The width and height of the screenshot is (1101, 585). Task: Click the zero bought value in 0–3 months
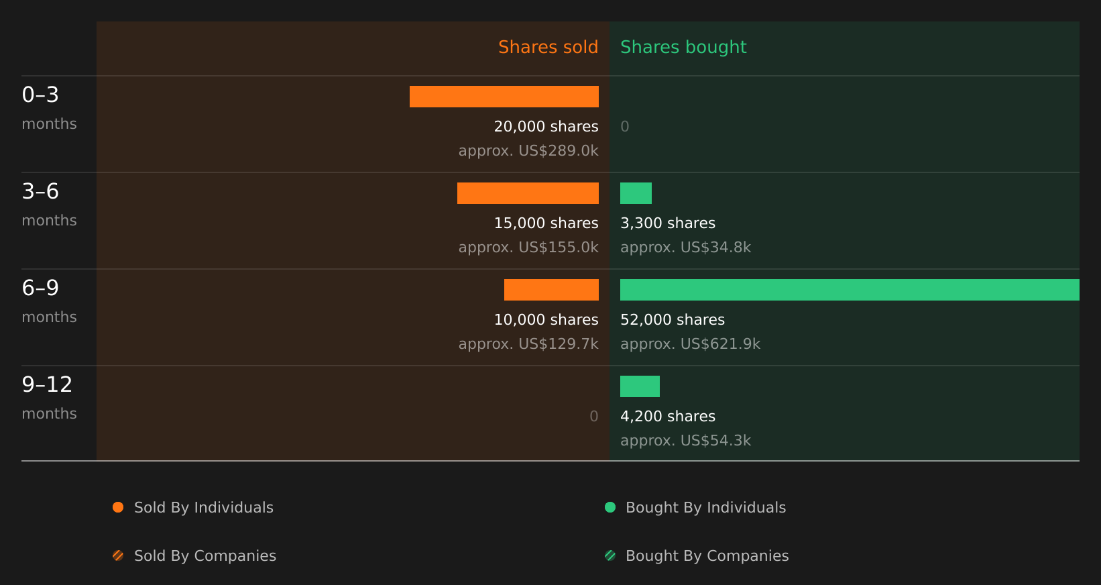coord(625,127)
